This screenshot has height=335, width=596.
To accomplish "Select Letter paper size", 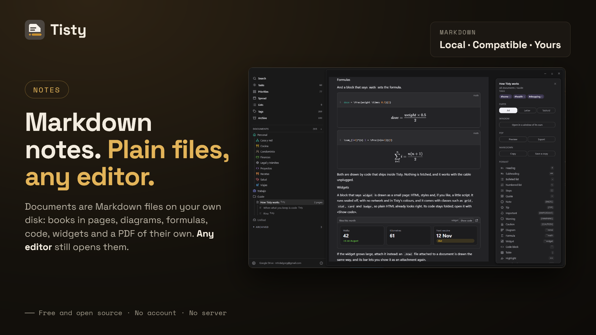I will [x=527, y=110].
